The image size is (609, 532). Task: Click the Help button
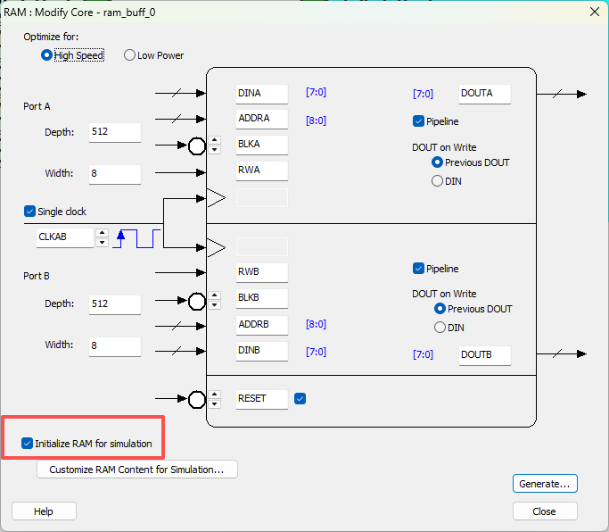click(44, 511)
